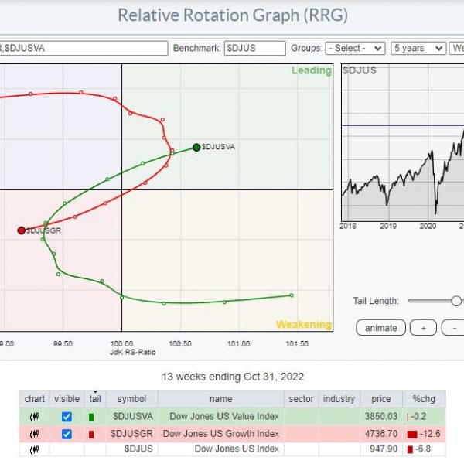The image size is (464, 464).
Task: Sort table by symbol column header
Action: 132,398
